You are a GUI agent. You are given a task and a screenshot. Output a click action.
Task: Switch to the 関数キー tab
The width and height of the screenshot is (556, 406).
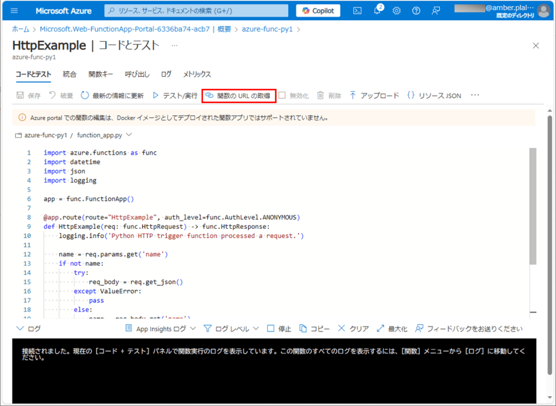[x=100, y=74]
